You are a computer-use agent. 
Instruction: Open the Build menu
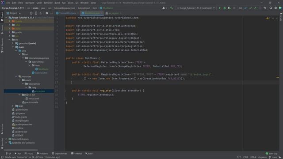57,3
